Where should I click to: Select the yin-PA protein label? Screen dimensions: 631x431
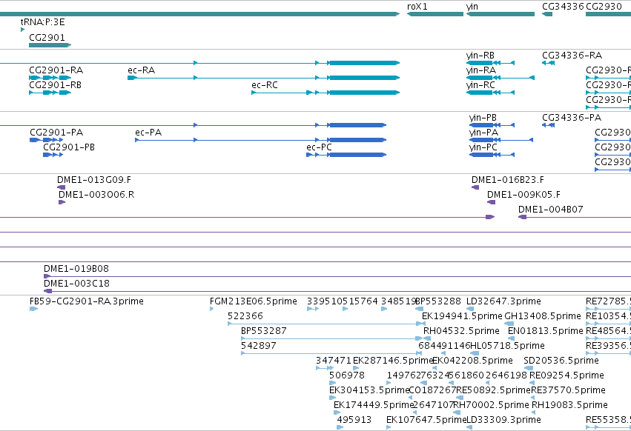tap(483, 133)
